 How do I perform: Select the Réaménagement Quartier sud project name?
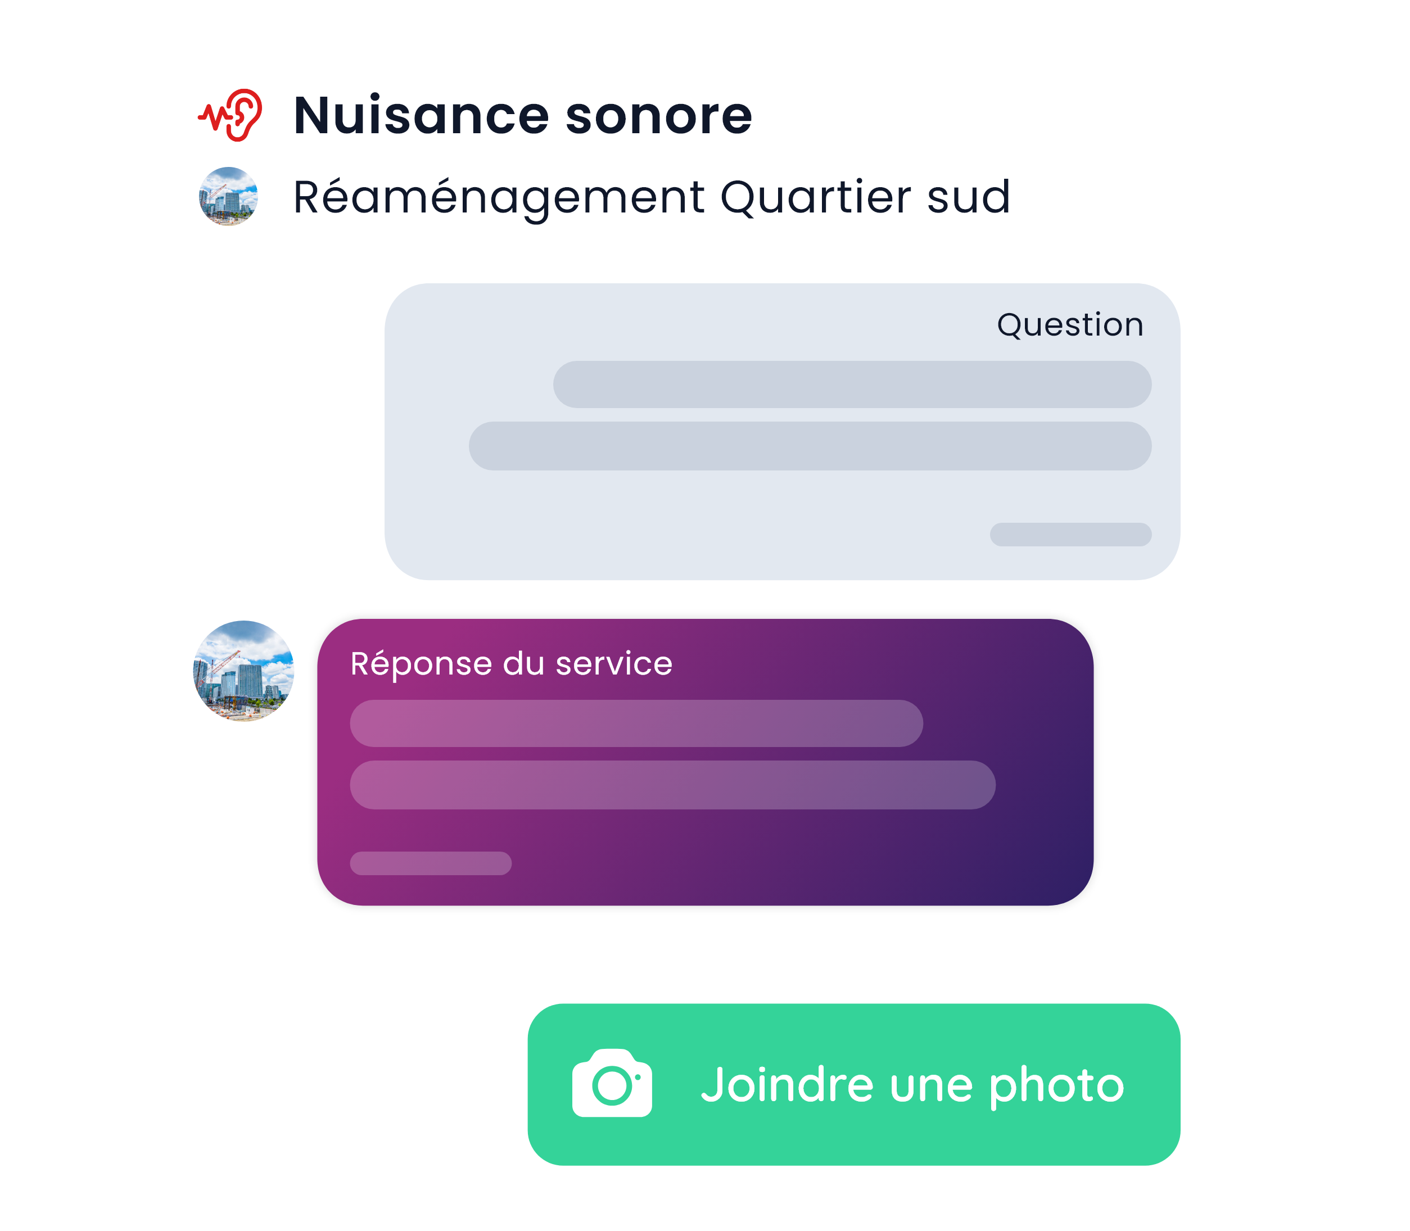[x=650, y=197]
